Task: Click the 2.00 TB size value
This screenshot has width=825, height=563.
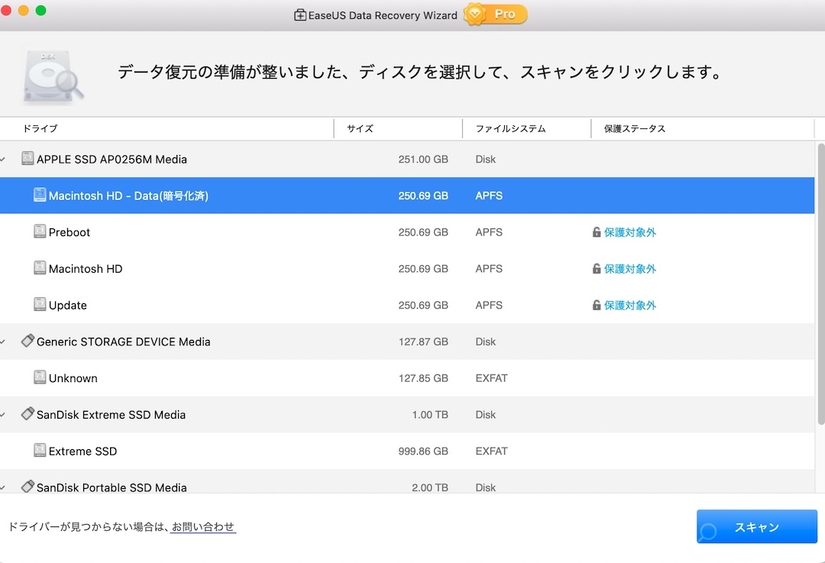Action: 430,487
